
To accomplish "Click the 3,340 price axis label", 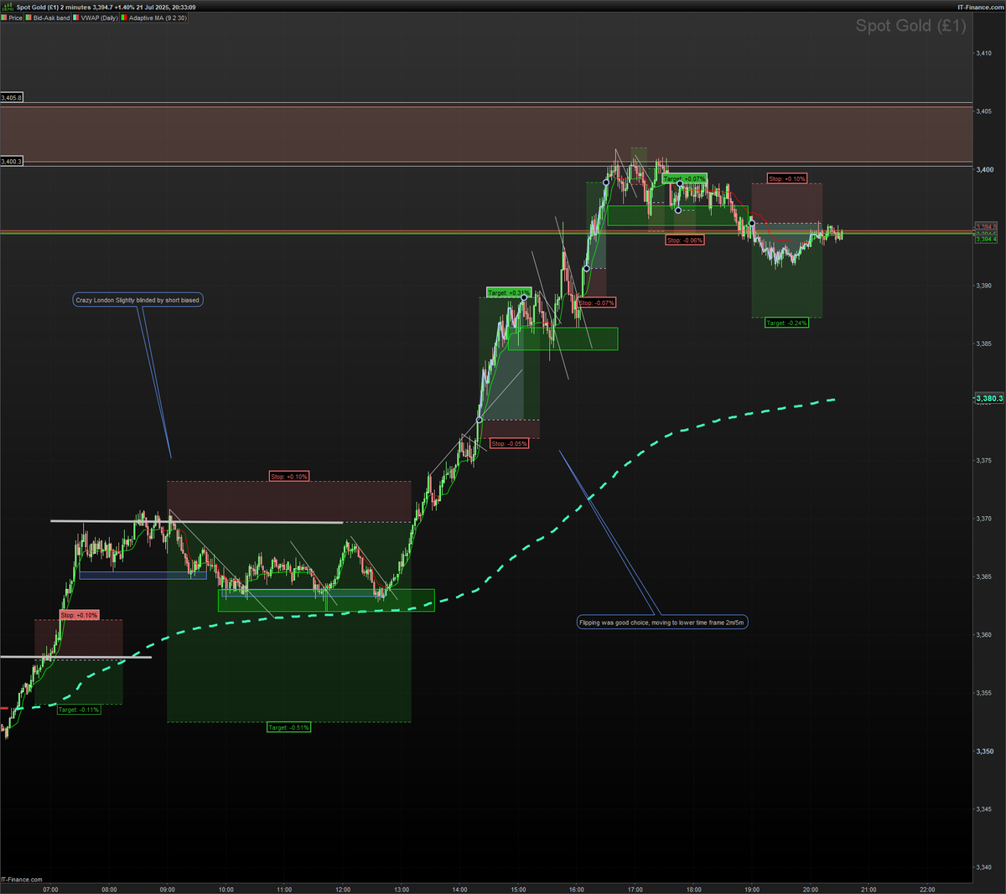I will tap(983, 867).
